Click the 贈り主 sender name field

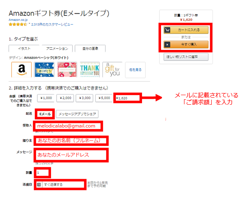71,140
